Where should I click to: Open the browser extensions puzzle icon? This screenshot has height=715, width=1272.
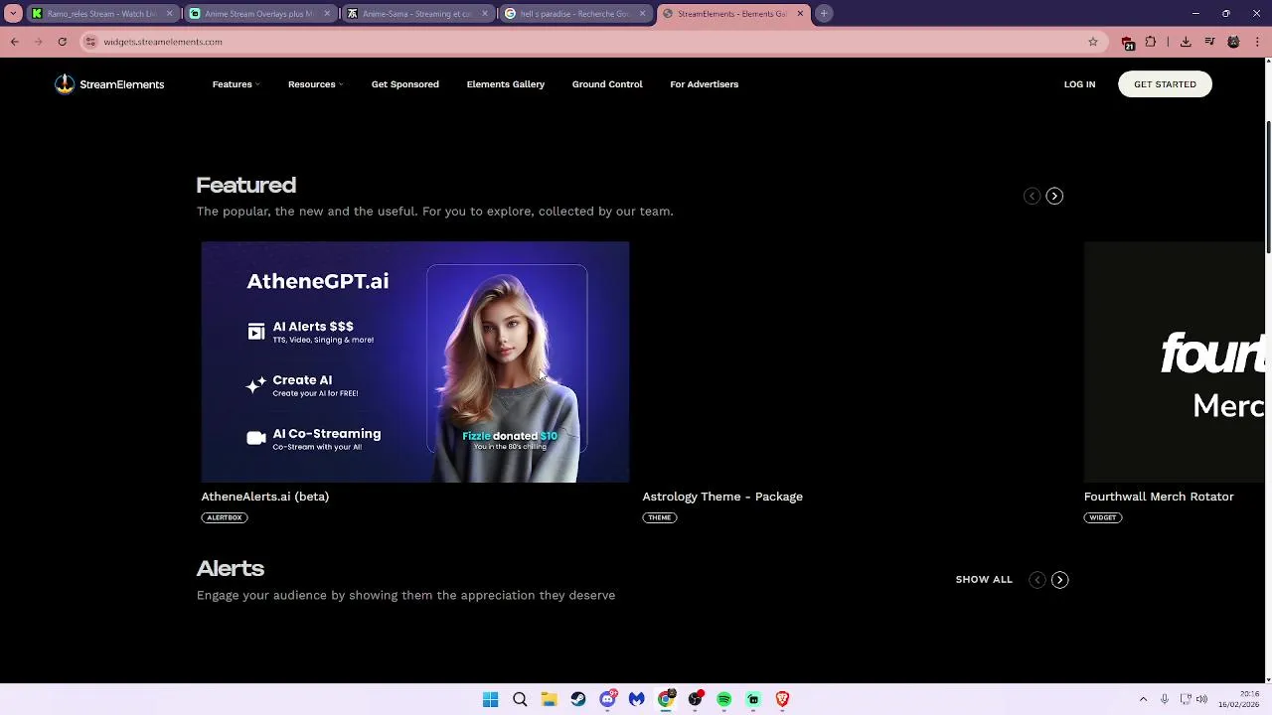[1151, 42]
